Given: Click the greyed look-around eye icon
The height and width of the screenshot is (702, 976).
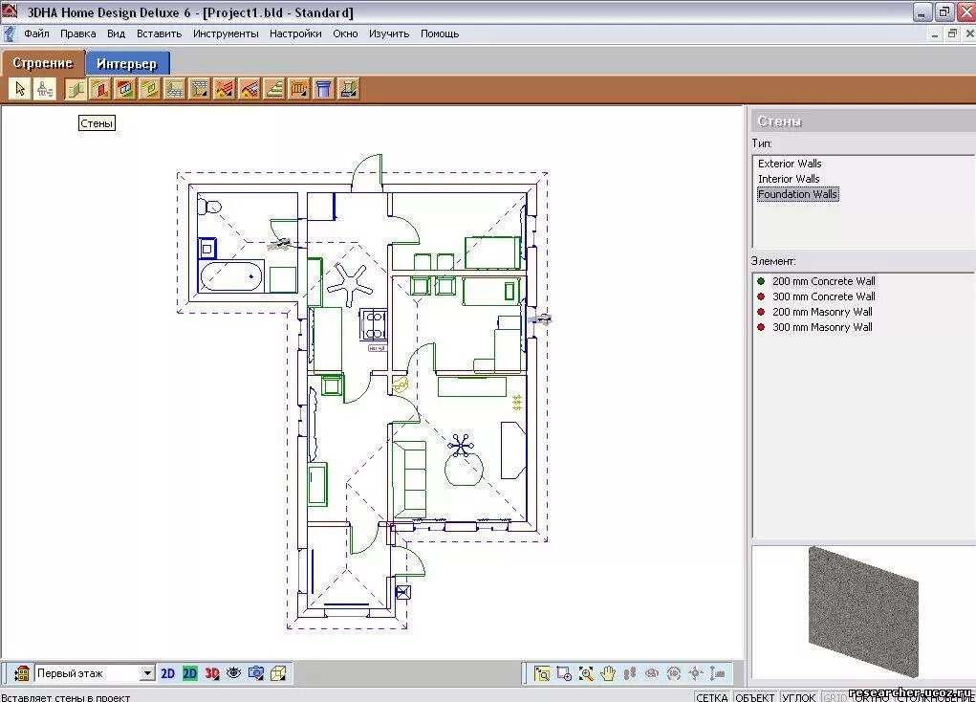Looking at the screenshot, I should 652,673.
